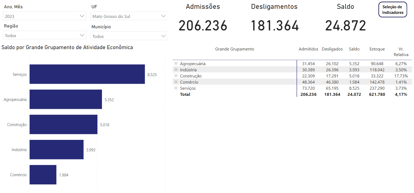Select the Agropecuária bar in the chart
The image size is (414, 193).
coord(66,99)
